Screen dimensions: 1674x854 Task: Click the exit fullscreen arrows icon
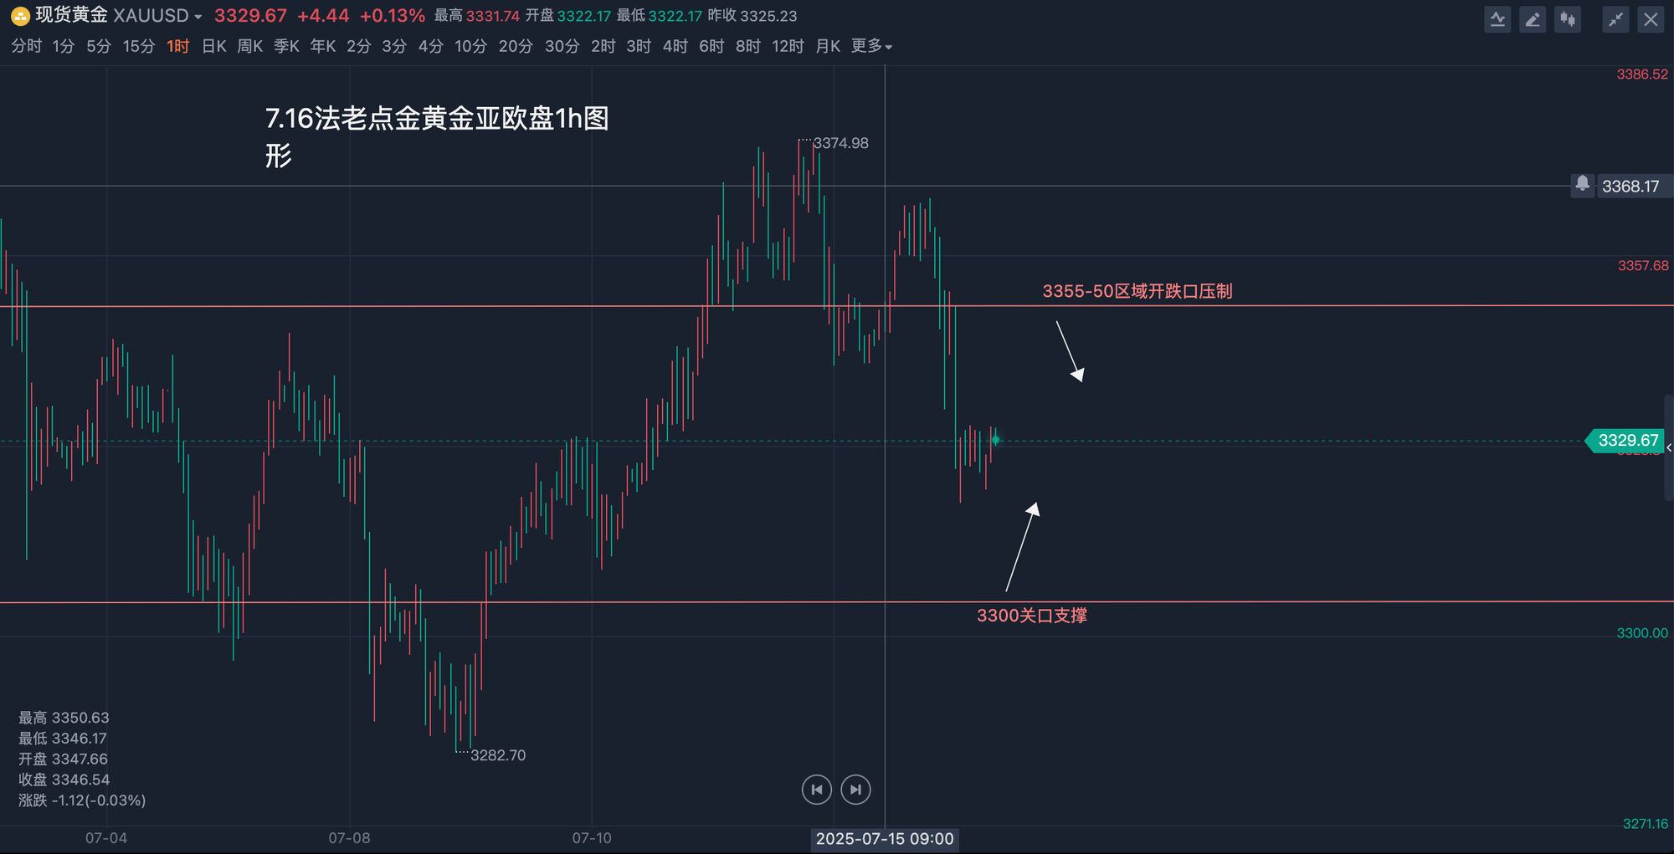[x=1615, y=19]
